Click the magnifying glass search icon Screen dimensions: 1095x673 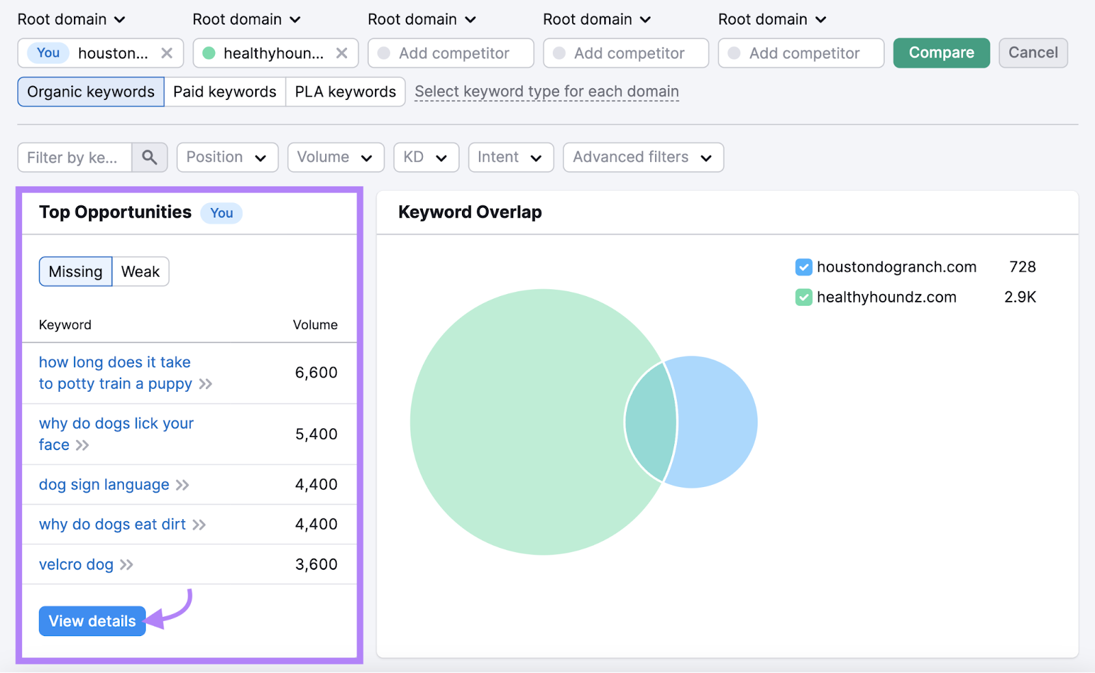coord(149,157)
